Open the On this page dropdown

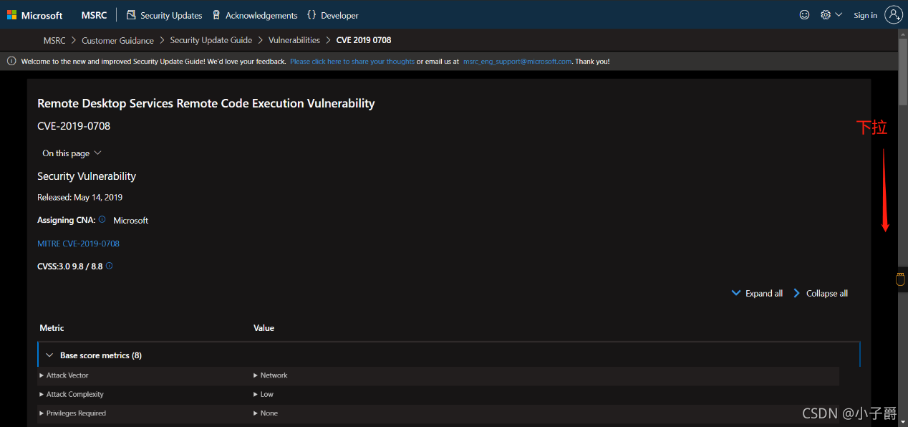pos(72,153)
